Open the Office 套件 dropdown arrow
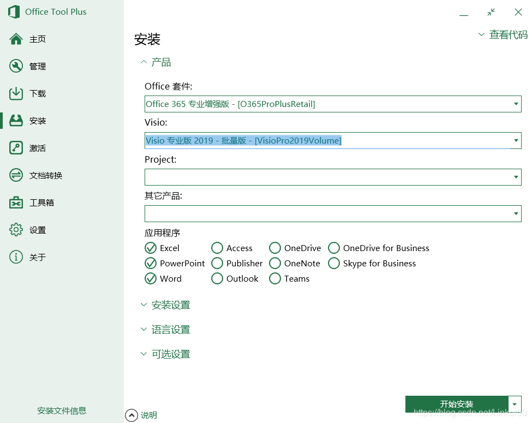 [x=516, y=104]
